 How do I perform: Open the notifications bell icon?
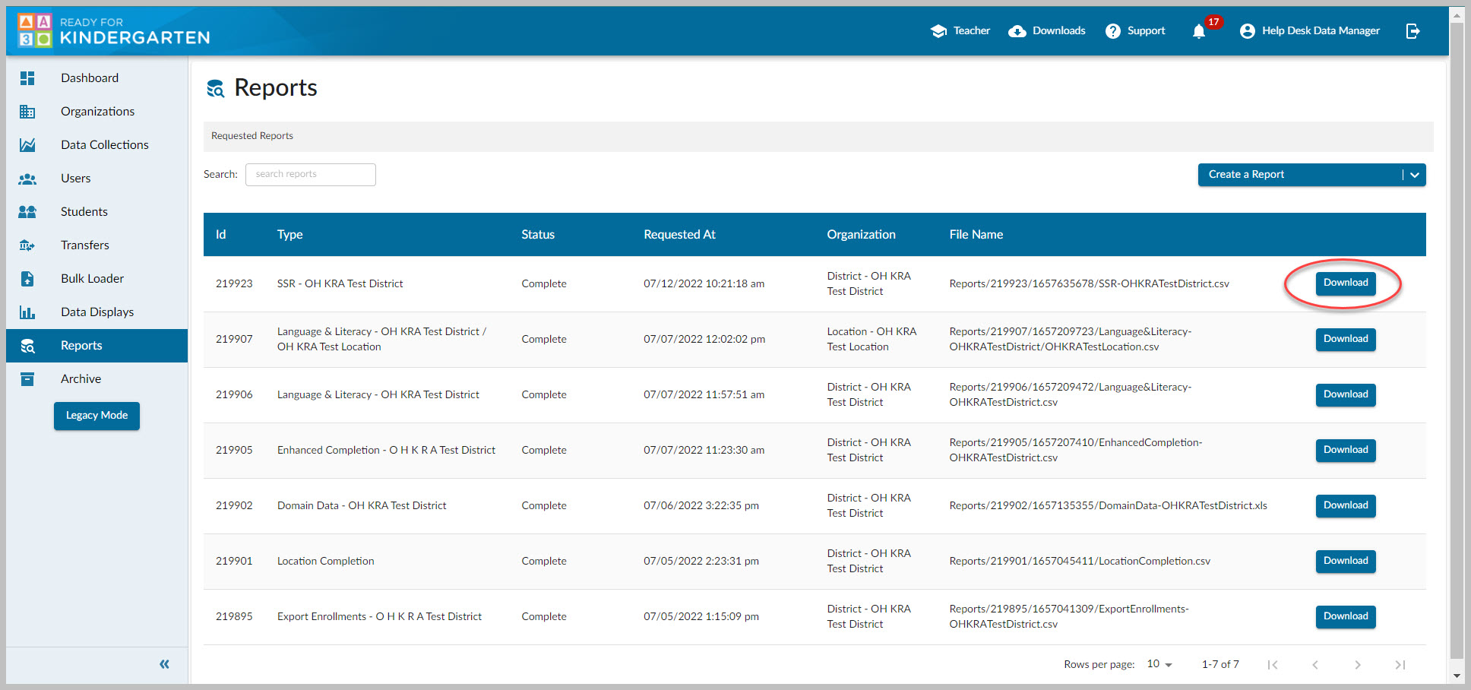coord(1199,31)
